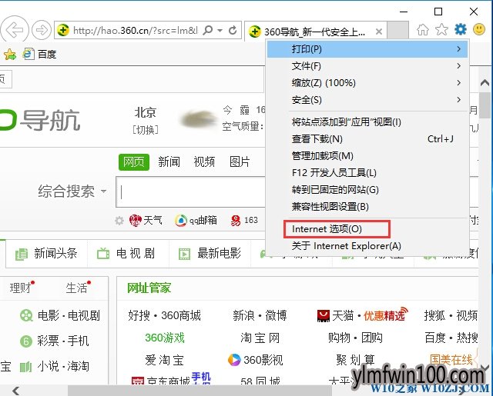Viewport: 493px width, 396px height.
Task: Select the 视频 search tab
Action: 204,162
